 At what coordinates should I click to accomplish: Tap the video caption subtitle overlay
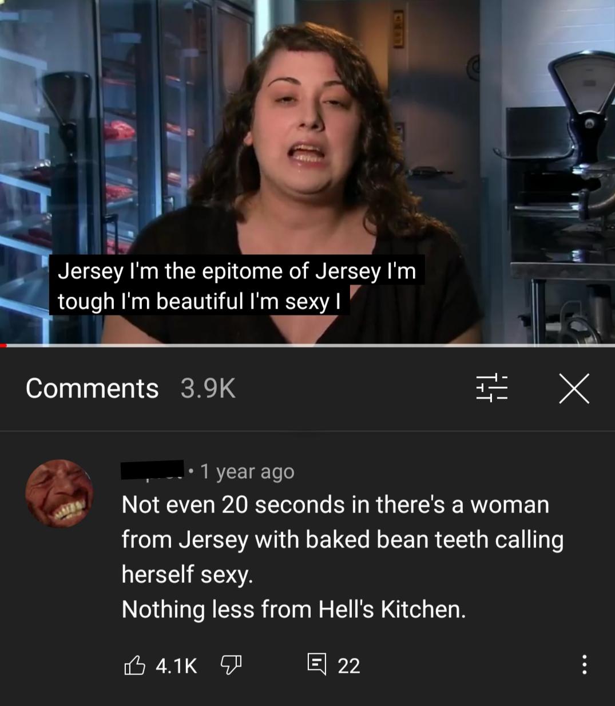click(x=237, y=286)
